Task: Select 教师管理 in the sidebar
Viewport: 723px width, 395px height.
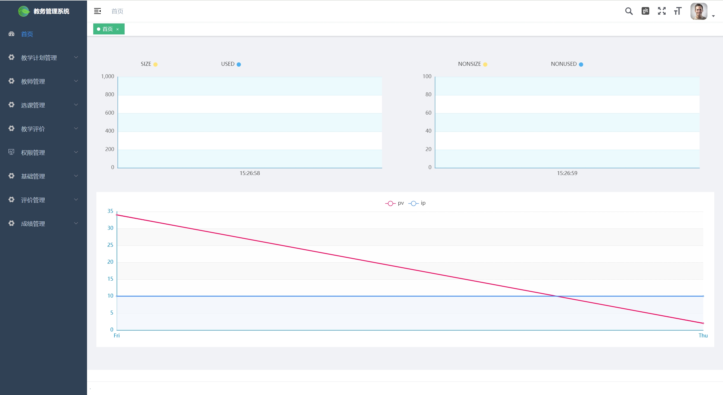Action: coord(33,81)
